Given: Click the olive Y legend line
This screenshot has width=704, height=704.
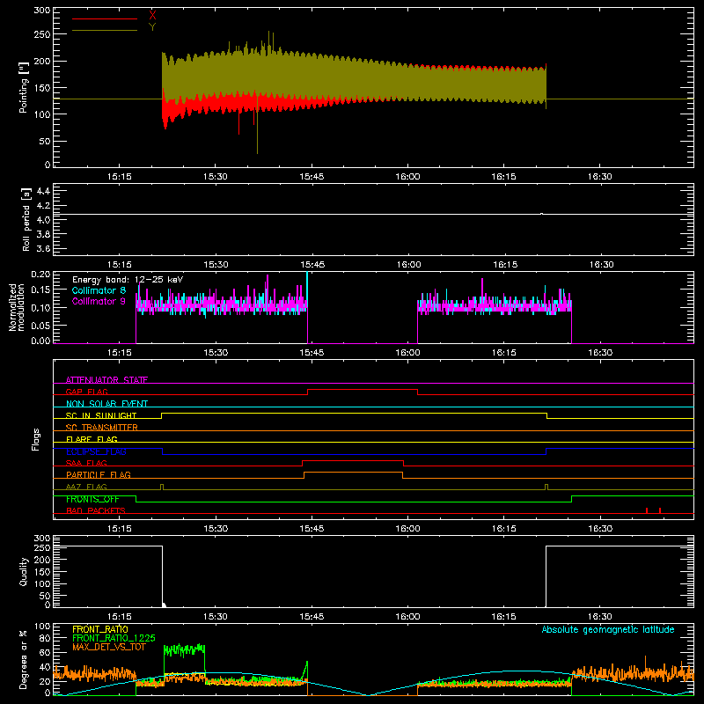Looking at the screenshot, I should [105, 31].
